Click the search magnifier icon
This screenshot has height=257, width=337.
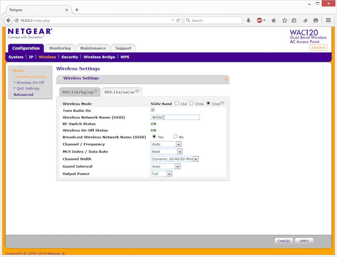[x=188, y=20]
